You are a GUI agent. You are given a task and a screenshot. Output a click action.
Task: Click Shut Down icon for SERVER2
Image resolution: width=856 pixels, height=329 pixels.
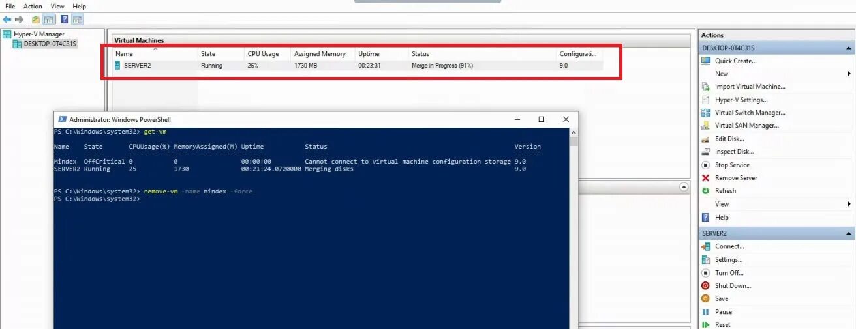(x=705, y=285)
